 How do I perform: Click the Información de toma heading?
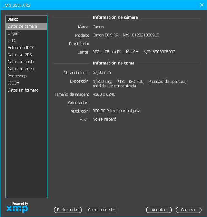tap(113, 63)
